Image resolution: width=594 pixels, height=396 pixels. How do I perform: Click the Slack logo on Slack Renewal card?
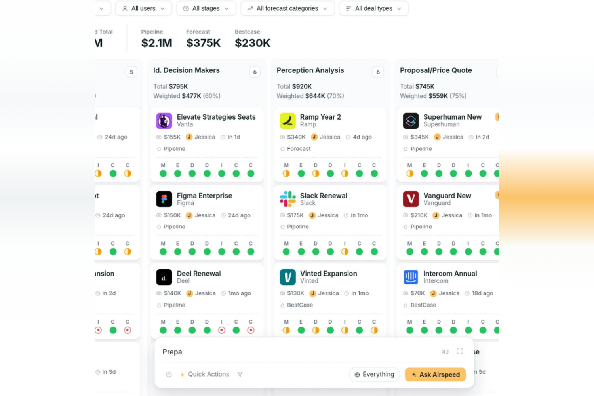pos(287,199)
